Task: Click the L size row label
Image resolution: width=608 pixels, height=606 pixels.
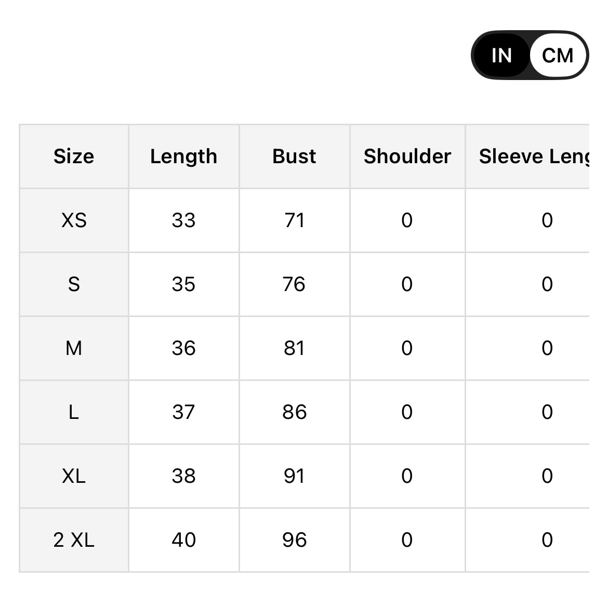Action: pyautogui.click(x=74, y=412)
